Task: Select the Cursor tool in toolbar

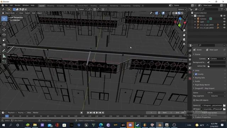Action: pyautogui.click(x=4, y=24)
